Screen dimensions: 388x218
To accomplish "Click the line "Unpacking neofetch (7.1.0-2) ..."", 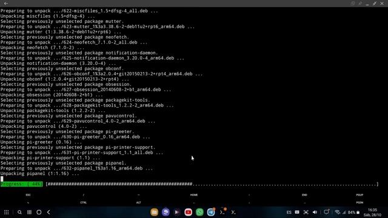I will tap(42, 47).
